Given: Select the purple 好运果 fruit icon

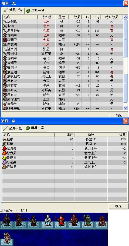Looking at the screenshot, I should tap(4, 162).
